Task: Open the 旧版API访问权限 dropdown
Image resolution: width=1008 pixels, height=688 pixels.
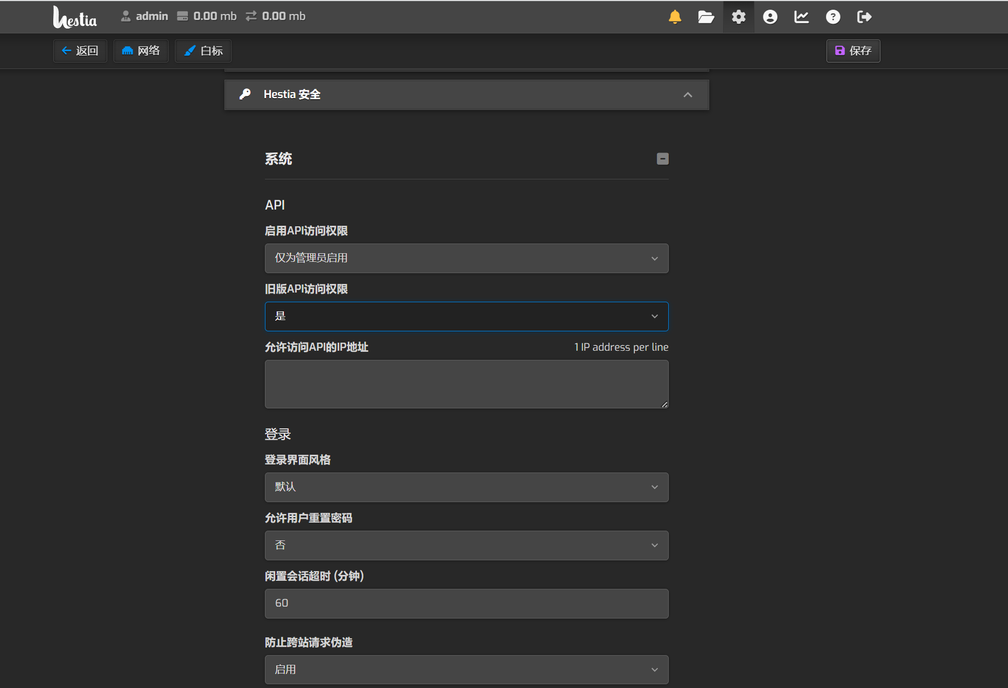Action: click(x=466, y=316)
